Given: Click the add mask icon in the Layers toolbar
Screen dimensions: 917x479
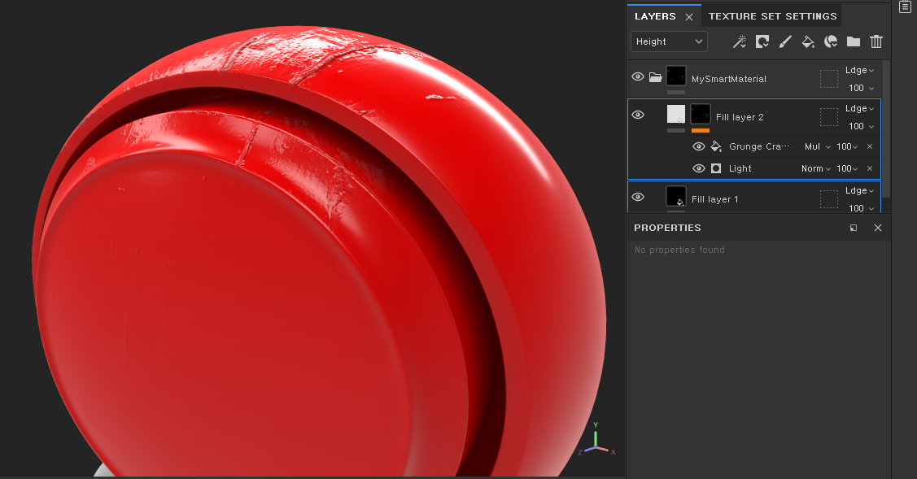Looking at the screenshot, I should click(762, 41).
